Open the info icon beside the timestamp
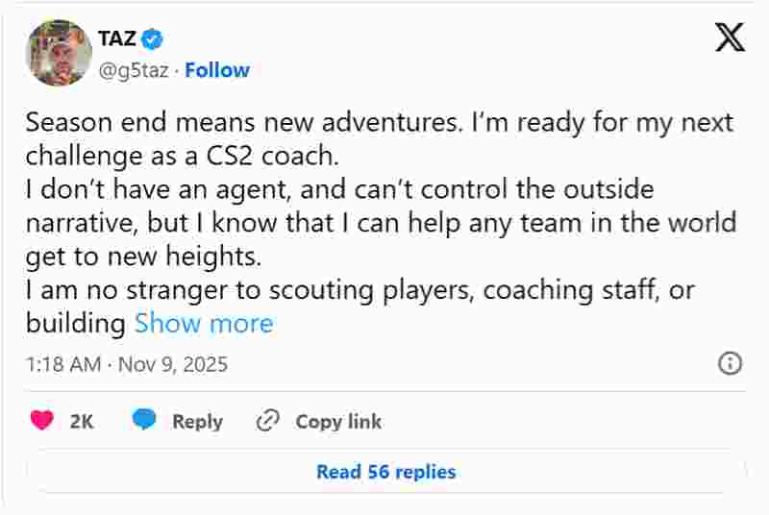This screenshot has width=769, height=515. 730,363
